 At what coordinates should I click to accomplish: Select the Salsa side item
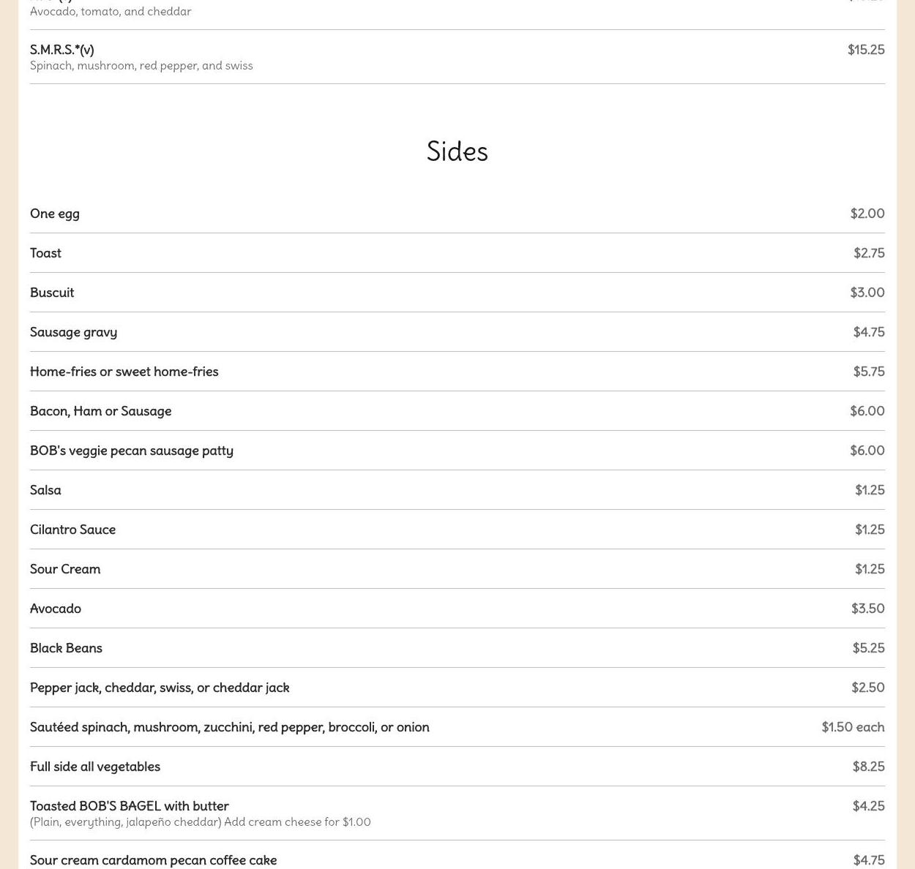tap(457, 490)
